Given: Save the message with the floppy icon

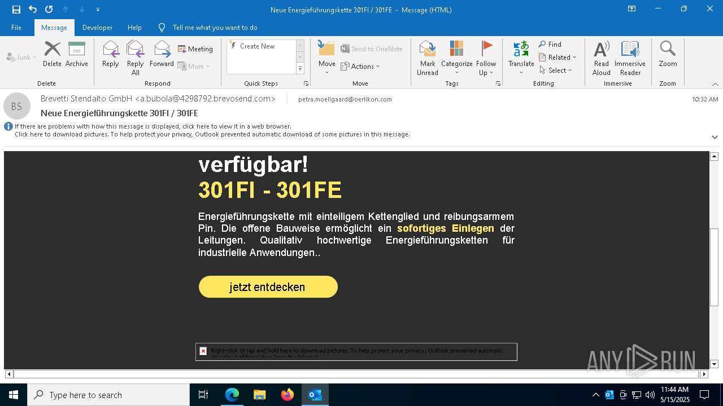Looking at the screenshot, I should (16, 10).
